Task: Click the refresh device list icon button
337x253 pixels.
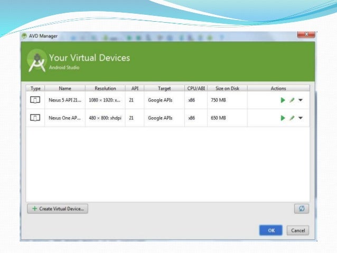Action: (302, 209)
